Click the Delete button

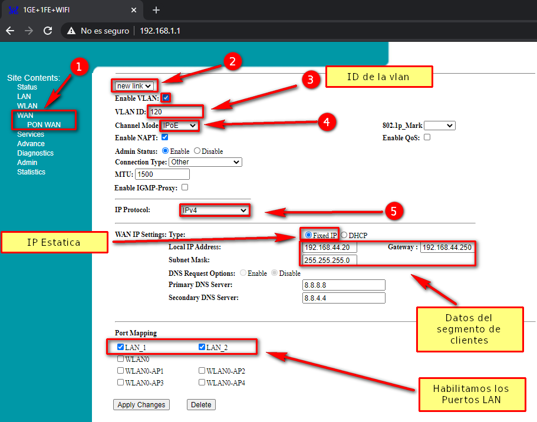click(201, 405)
